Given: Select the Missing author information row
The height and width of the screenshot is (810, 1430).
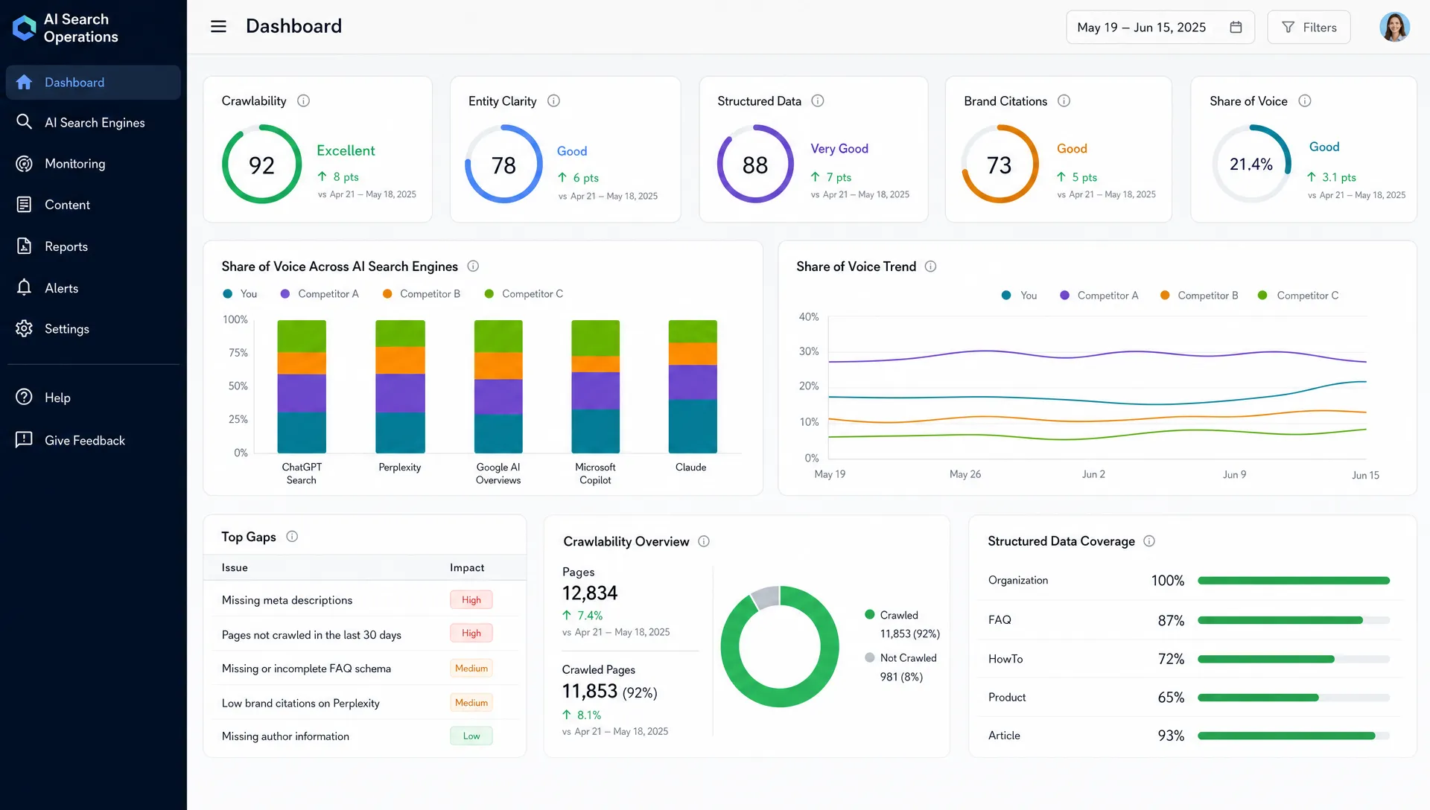Looking at the screenshot, I should click(365, 736).
